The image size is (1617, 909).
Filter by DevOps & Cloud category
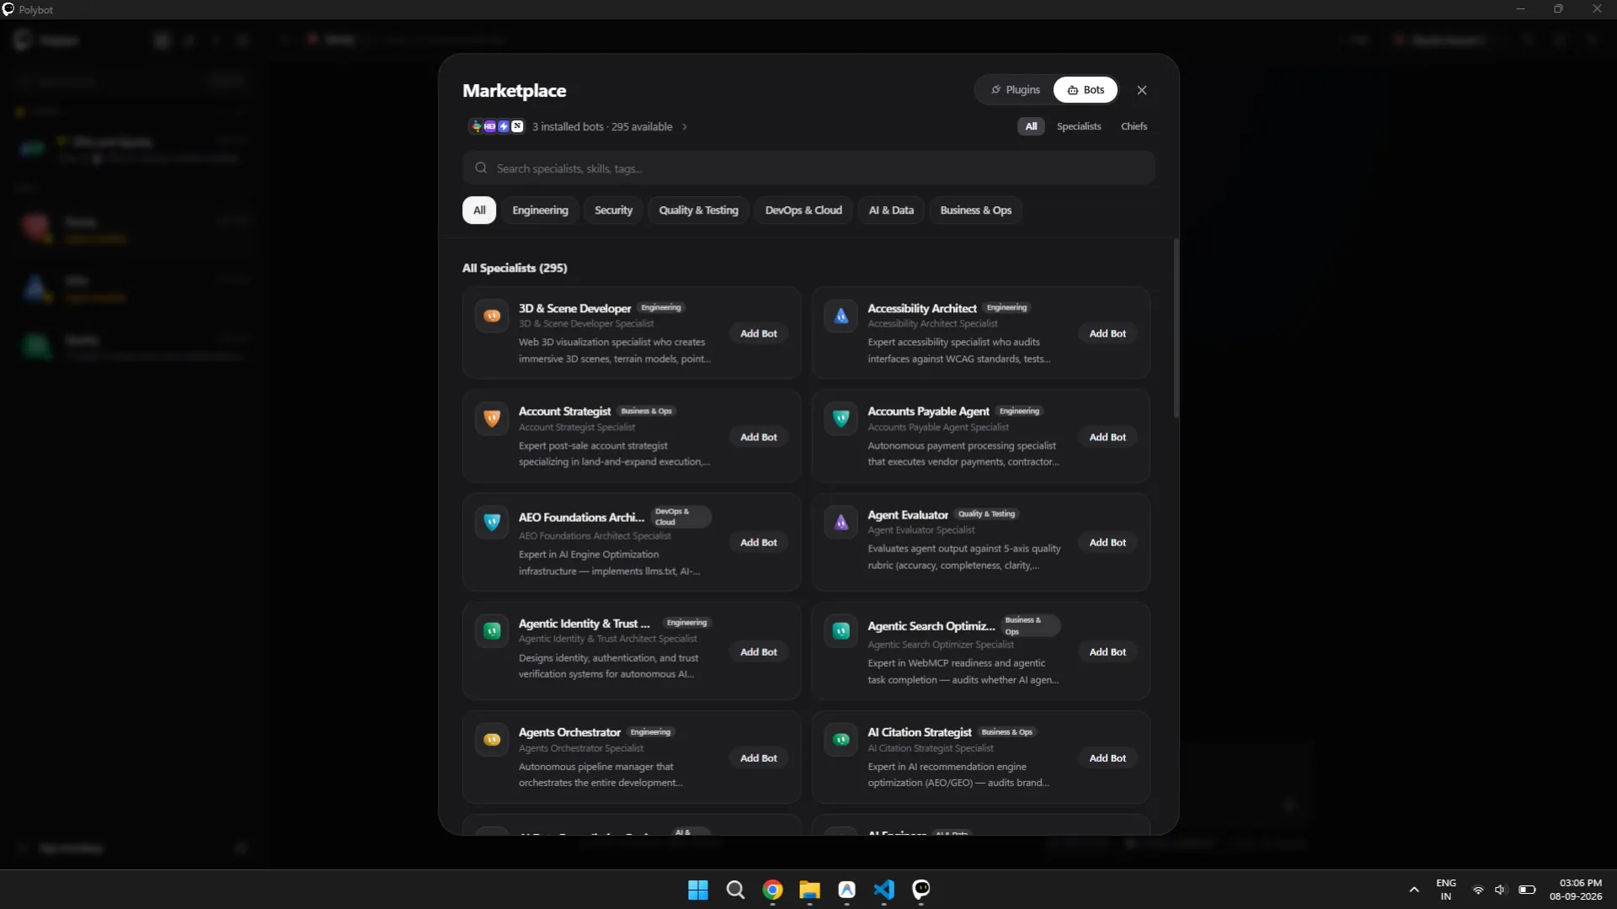[x=803, y=210]
